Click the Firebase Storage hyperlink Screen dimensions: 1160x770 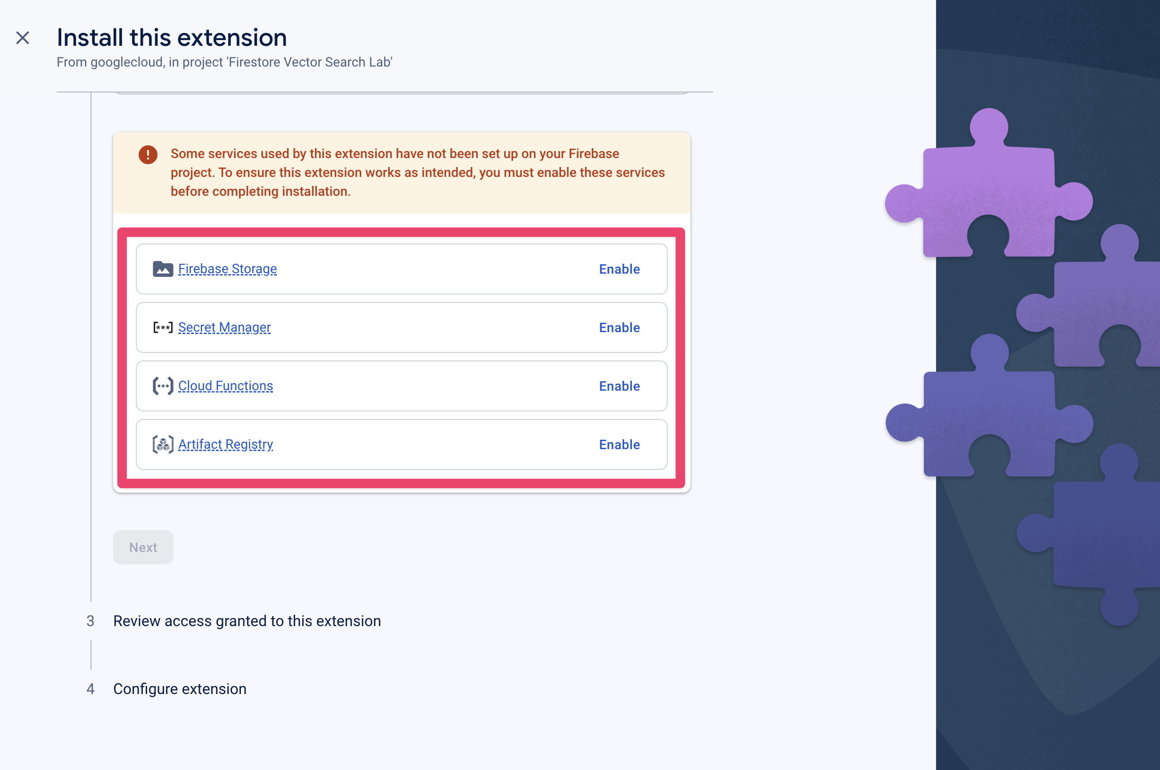(x=228, y=268)
